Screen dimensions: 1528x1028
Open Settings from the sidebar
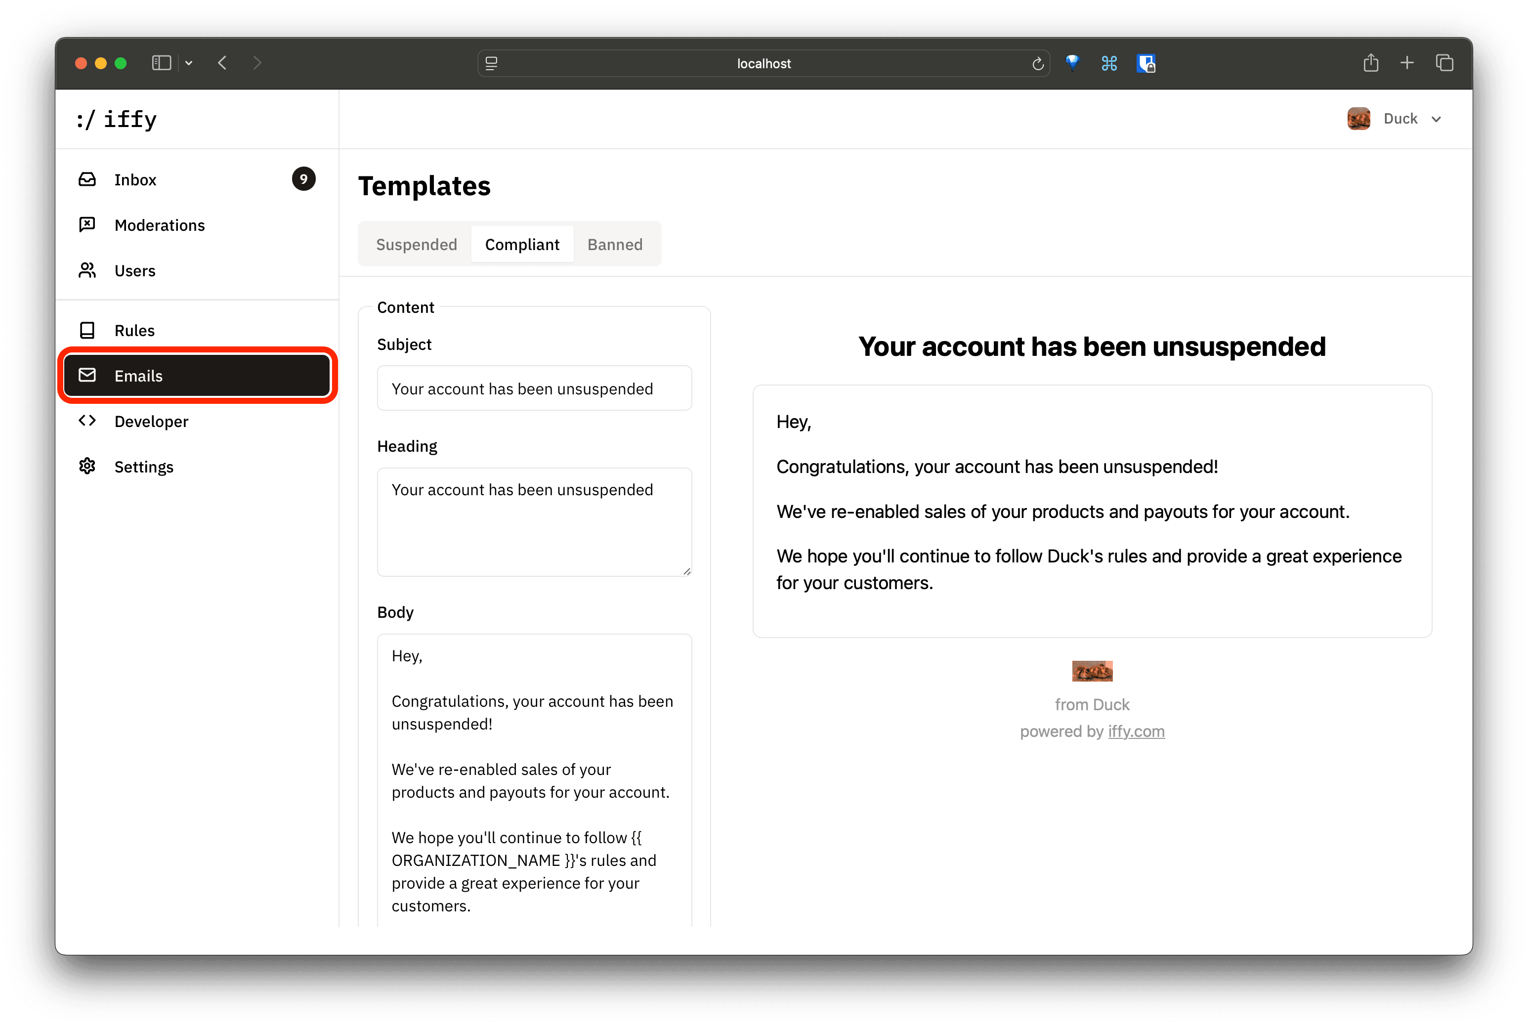pos(144,466)
